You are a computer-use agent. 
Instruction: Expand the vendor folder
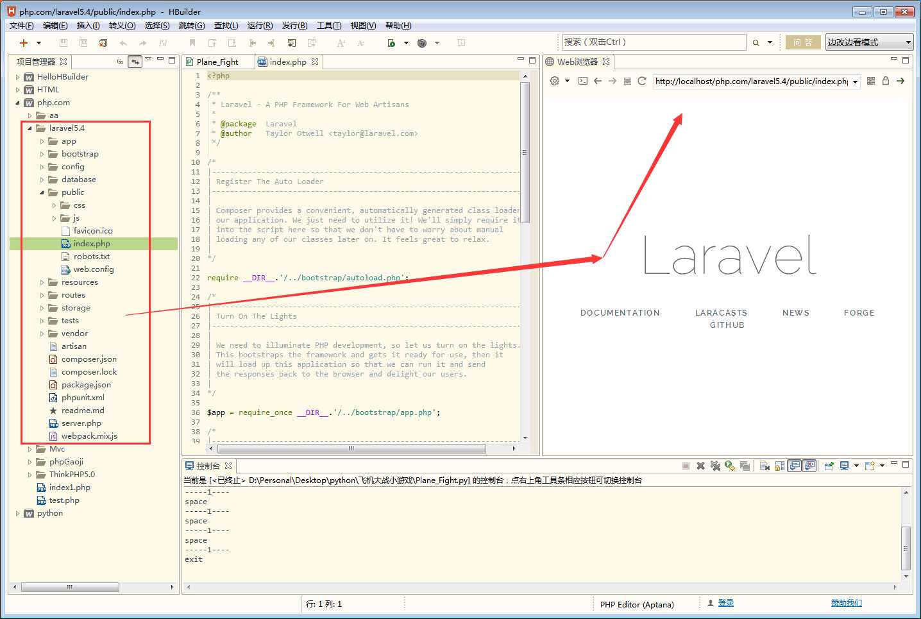pyautogui.click(x=42, y=334)
